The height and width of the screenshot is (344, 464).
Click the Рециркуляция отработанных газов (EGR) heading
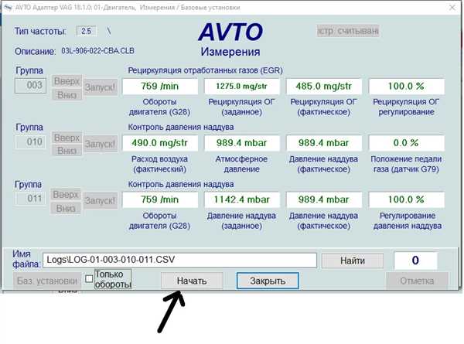pyautogui.click(x=205, y=70)
